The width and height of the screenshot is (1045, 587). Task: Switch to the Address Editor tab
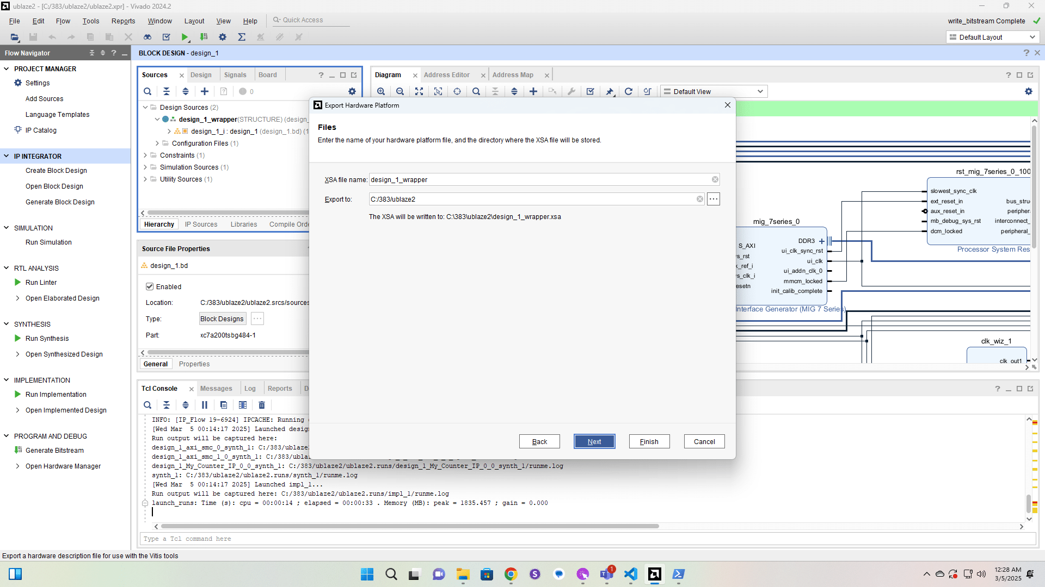446,75
